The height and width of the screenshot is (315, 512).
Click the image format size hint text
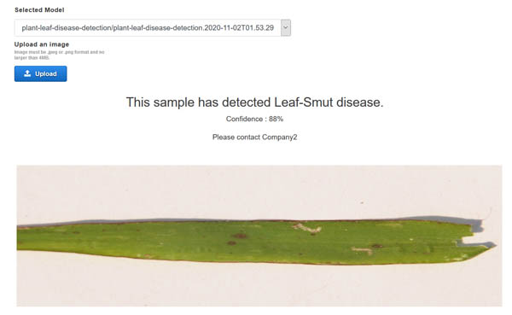59,55
